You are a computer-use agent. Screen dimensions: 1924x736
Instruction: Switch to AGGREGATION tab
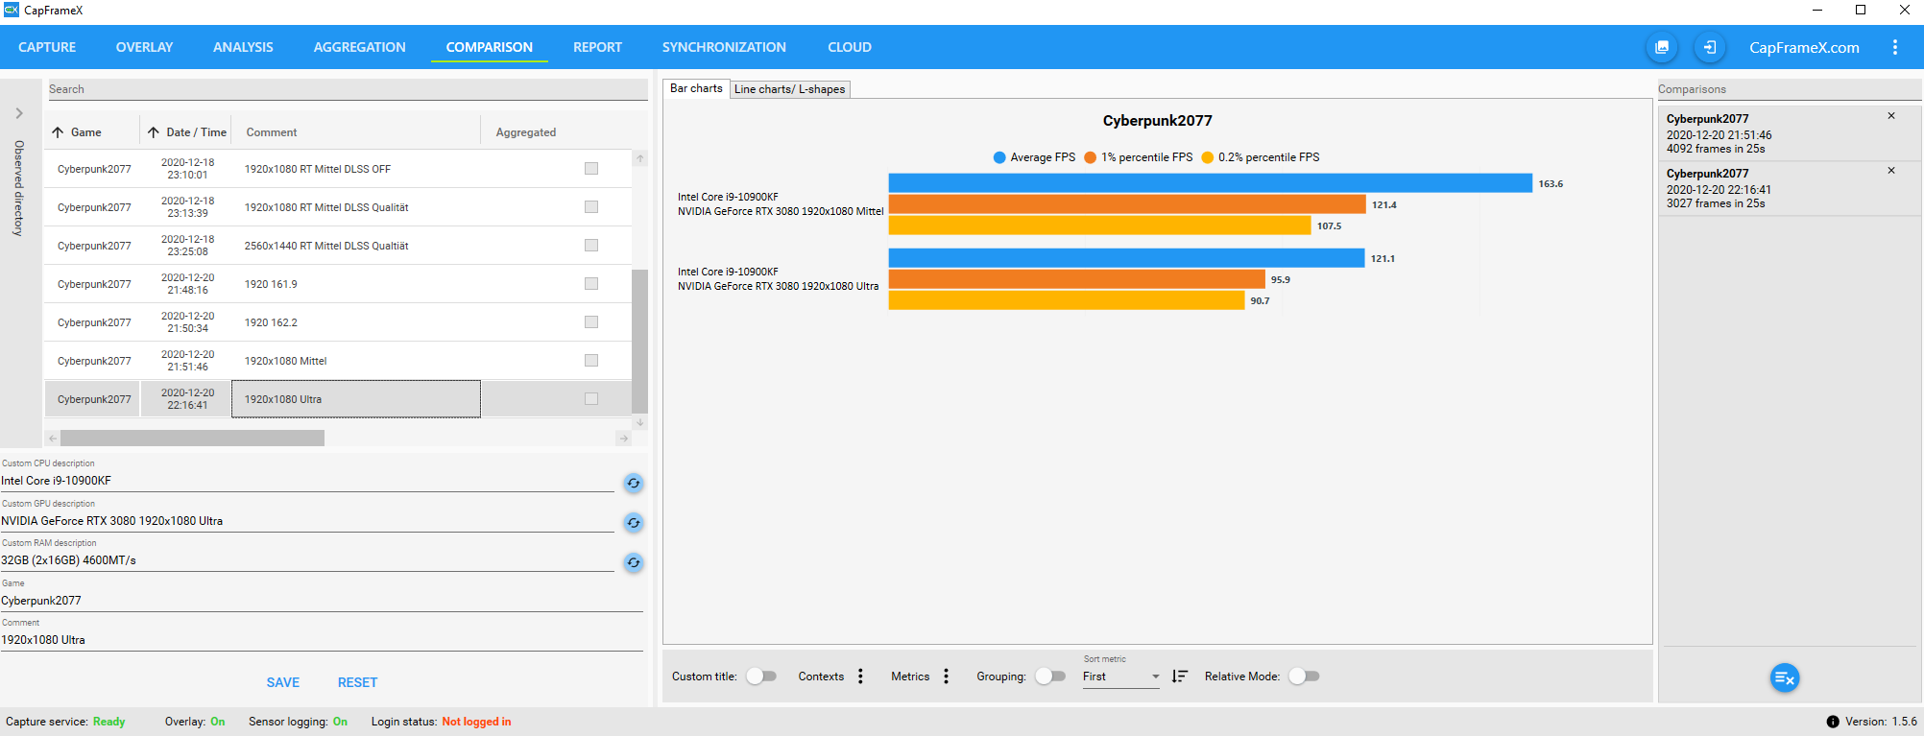pyautogui.click(x=360, y=47)
